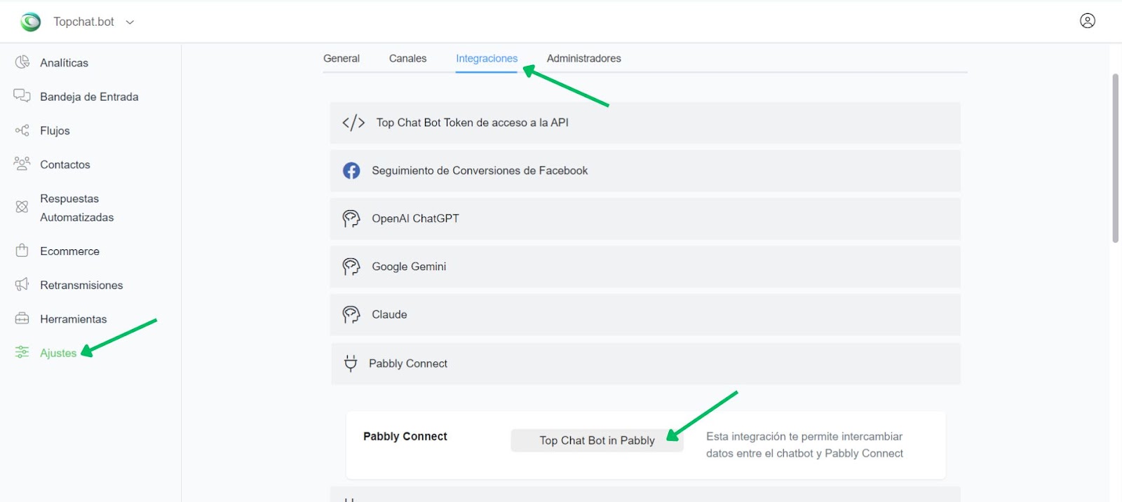The image size is (1122, 502).
Task: Expand the OpenAI ChatGPT integration
Action: pyautogui.click(x=645, y=219)
